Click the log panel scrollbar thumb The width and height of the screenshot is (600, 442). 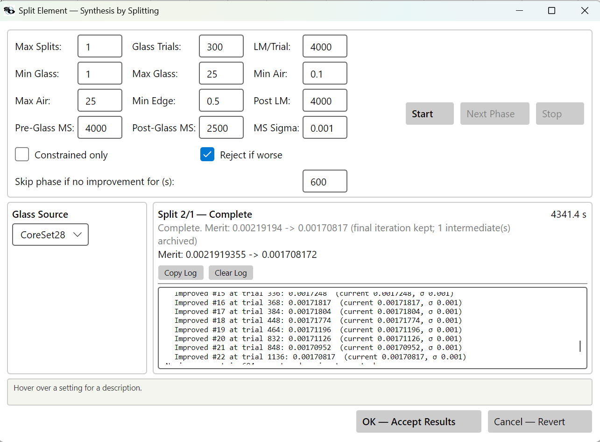(580, 346)
